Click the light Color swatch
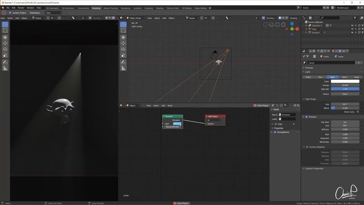 point(345,81)
